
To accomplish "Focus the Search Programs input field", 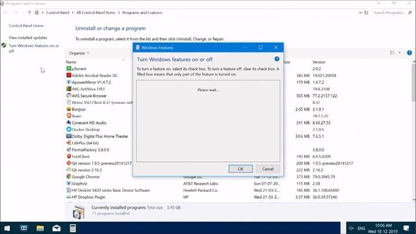I will tap(389, 12).
